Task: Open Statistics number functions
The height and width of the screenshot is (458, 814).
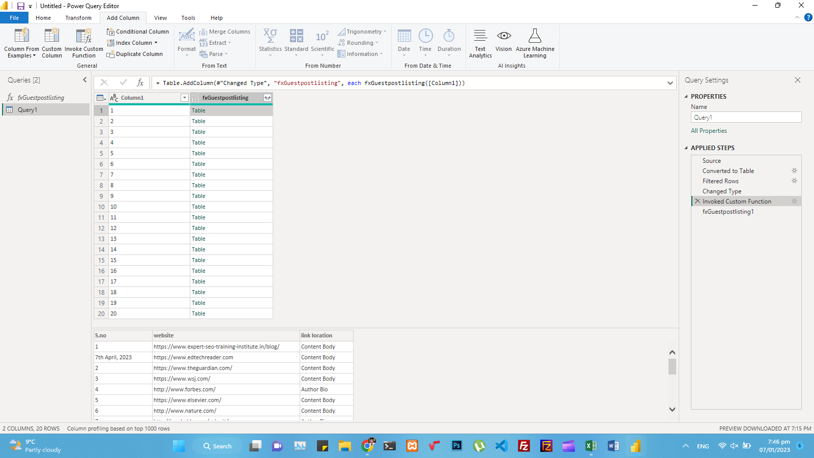Action: [x=270, y=42]
